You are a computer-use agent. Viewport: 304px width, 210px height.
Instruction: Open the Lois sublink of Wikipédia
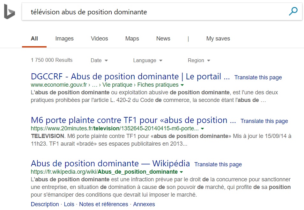69,204
